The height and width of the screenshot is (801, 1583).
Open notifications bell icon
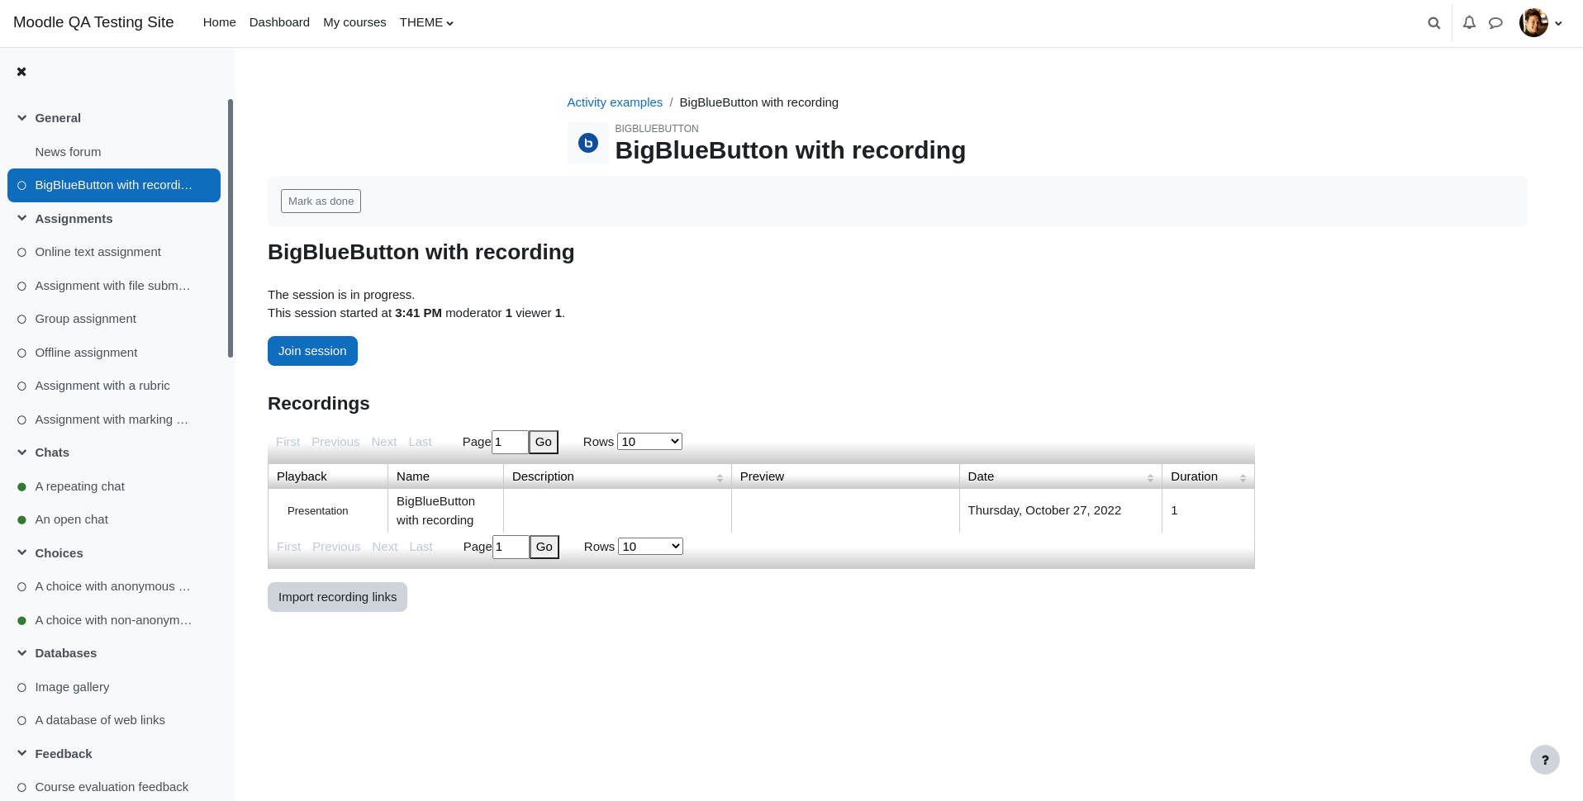(1469, 23)
